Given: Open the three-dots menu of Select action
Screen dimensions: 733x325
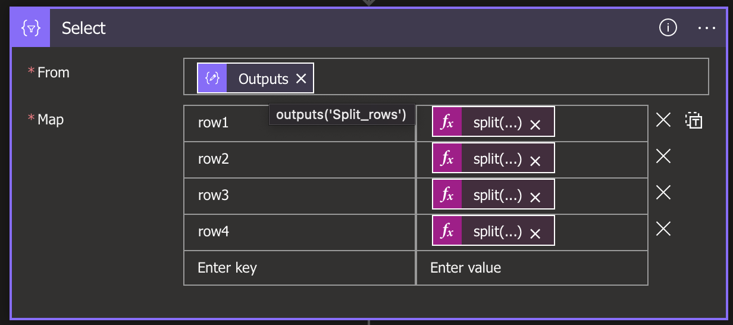Looking at the screenshot, I should click(x=707, y=28).
